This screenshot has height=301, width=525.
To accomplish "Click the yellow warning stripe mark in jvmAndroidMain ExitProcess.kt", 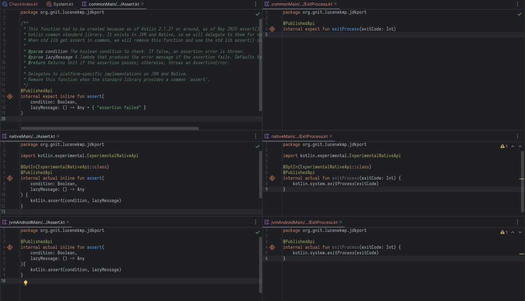I will 521,254.
